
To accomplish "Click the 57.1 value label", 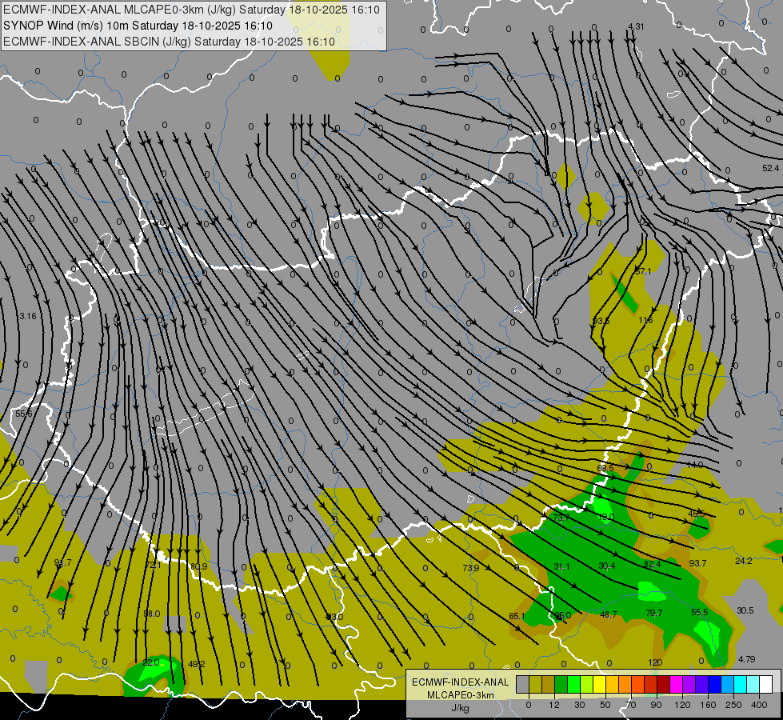I will (x=643, y=271).
